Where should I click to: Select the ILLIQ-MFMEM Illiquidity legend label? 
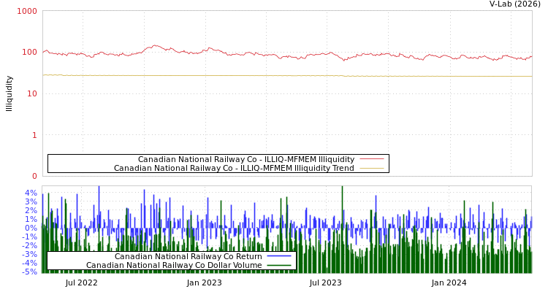pyautogui.click(x=246, y=159)
